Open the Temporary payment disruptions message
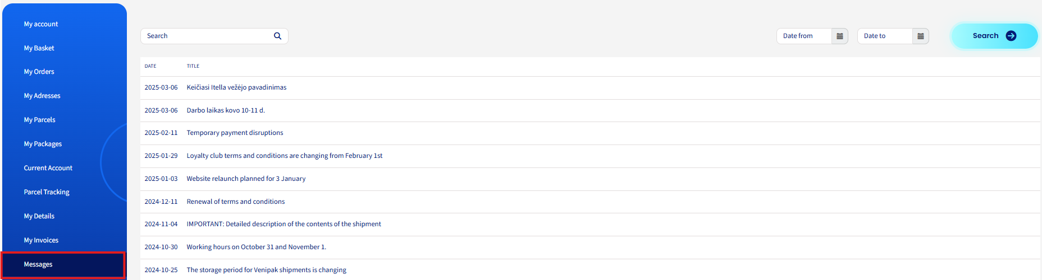The image size is (1042, 280). pyautogui.click(x=235, y=133)
